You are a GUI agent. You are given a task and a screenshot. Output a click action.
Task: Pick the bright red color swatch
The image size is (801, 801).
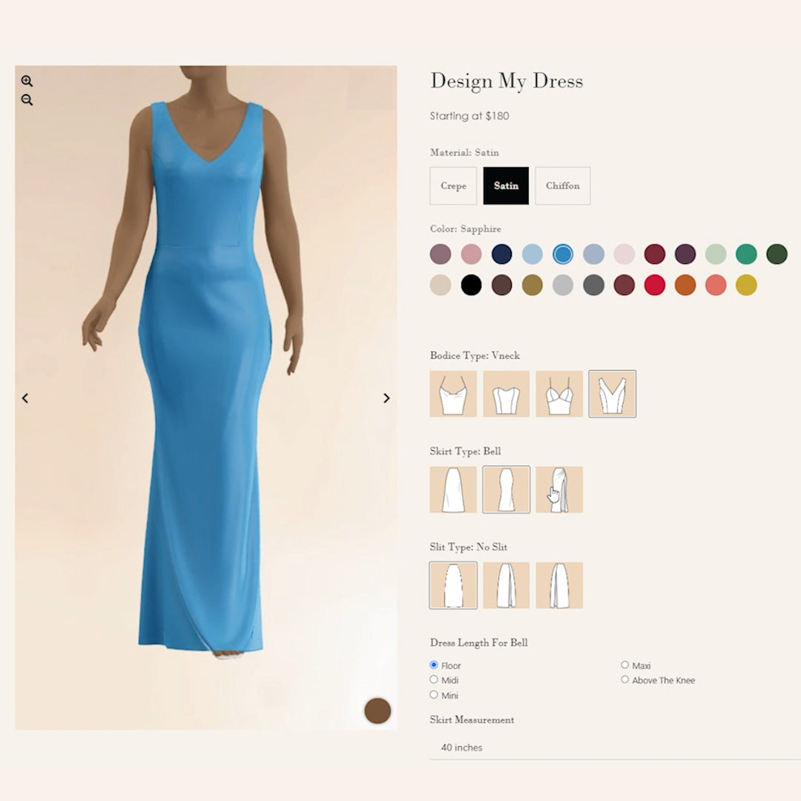tap(655, 285)
